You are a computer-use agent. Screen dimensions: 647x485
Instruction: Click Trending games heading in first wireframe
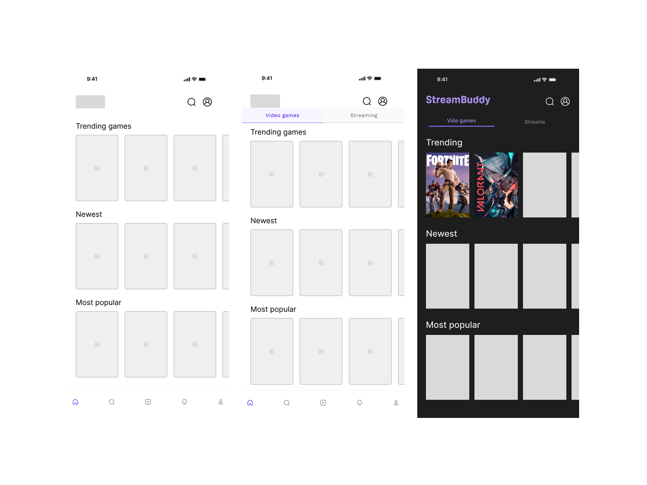[x=103, y=126]
